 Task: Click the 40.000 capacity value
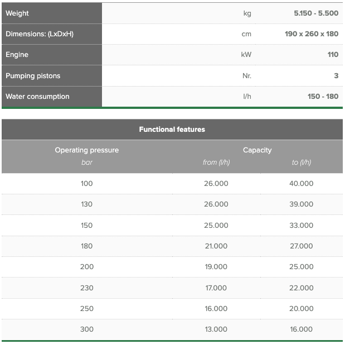(301, 184)
